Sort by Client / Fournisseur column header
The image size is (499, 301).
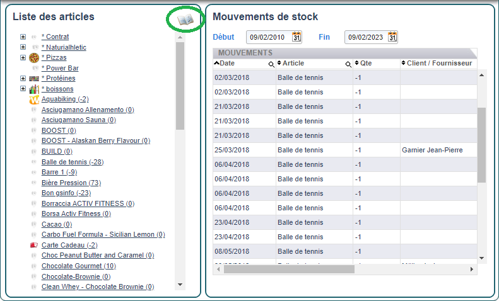[x=436, y=64]
